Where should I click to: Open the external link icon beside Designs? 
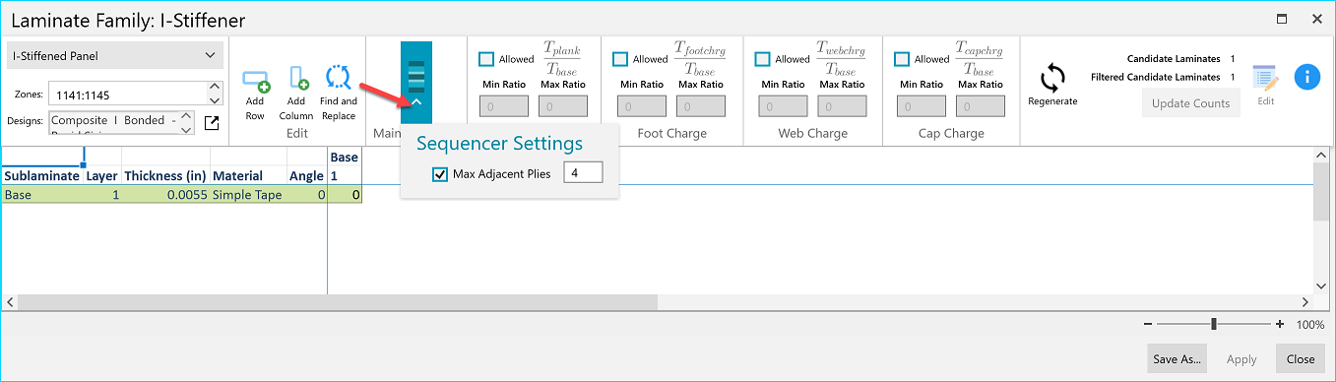[212, 123]
